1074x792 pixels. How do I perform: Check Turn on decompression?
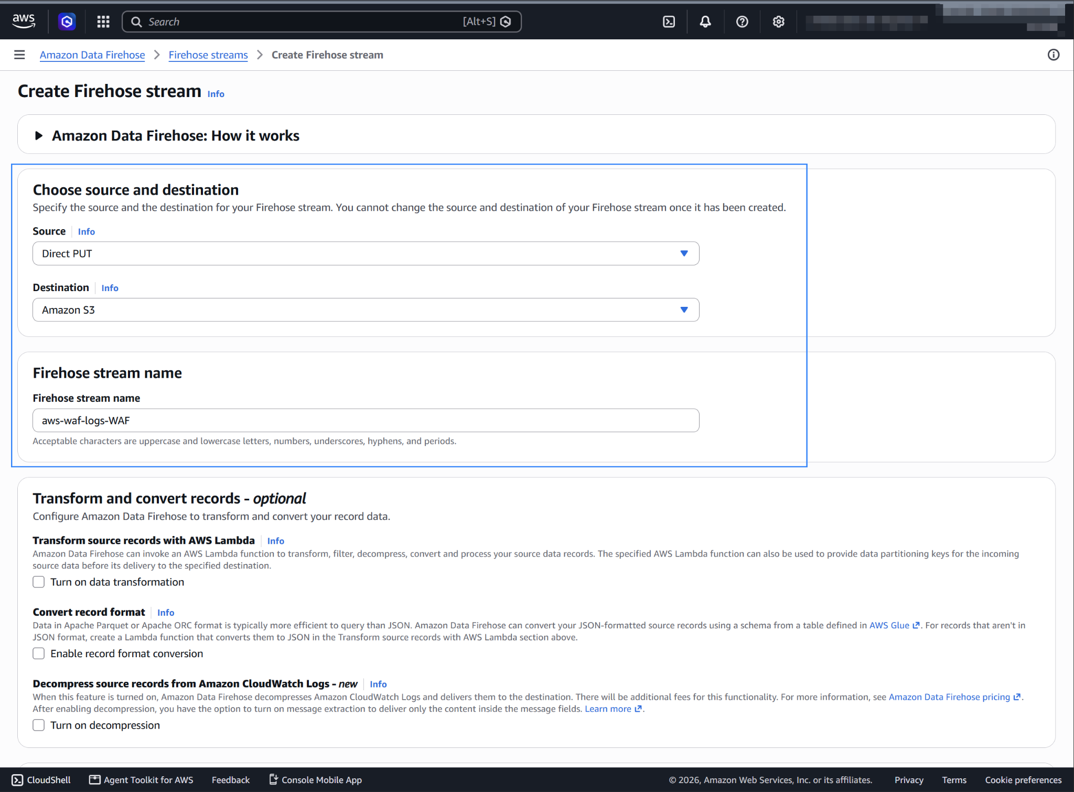click(39, 725)
